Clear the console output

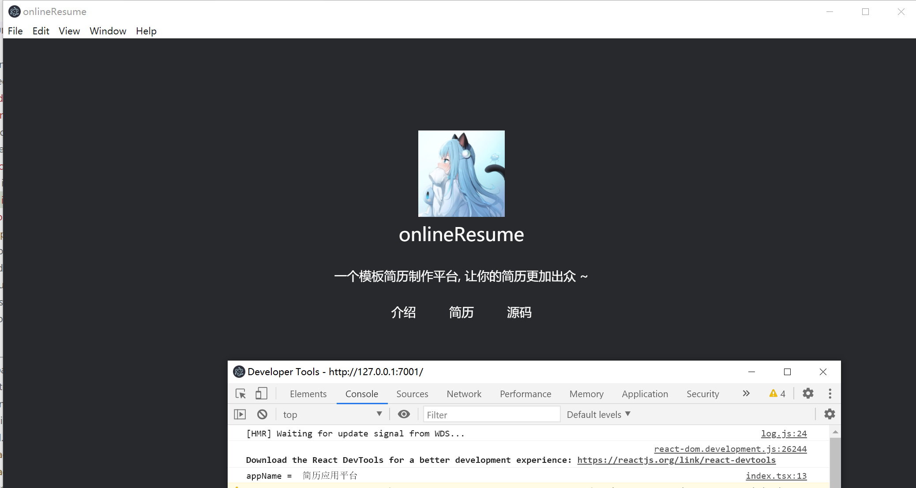tap(263, 414)
